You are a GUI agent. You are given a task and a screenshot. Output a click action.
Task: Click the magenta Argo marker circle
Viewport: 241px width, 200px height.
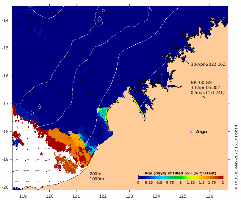(191, 132)
